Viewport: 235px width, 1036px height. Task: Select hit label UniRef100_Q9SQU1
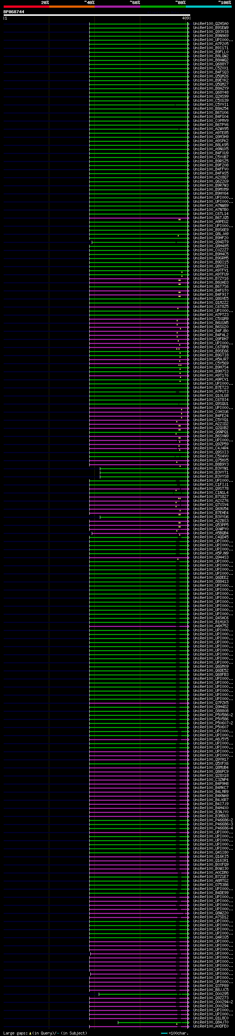(210, 404)
